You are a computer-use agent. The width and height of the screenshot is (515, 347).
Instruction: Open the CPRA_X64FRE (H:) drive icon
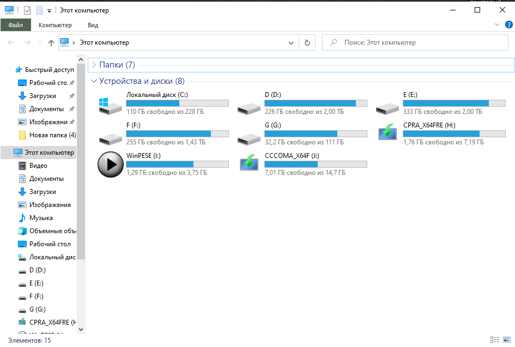point(387,134)
